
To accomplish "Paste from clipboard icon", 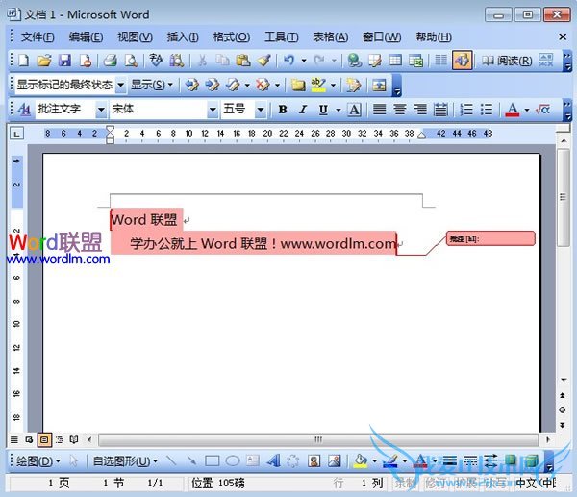I will click(x=243, y=60).
